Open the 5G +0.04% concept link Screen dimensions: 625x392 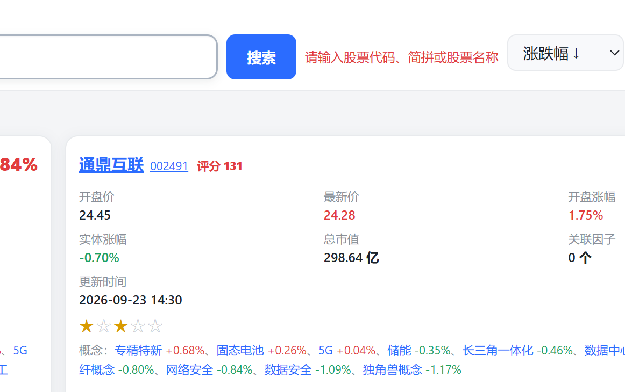[325, 351]
